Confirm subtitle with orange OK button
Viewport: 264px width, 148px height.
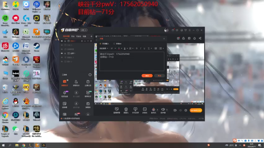[x=147, y=76]
